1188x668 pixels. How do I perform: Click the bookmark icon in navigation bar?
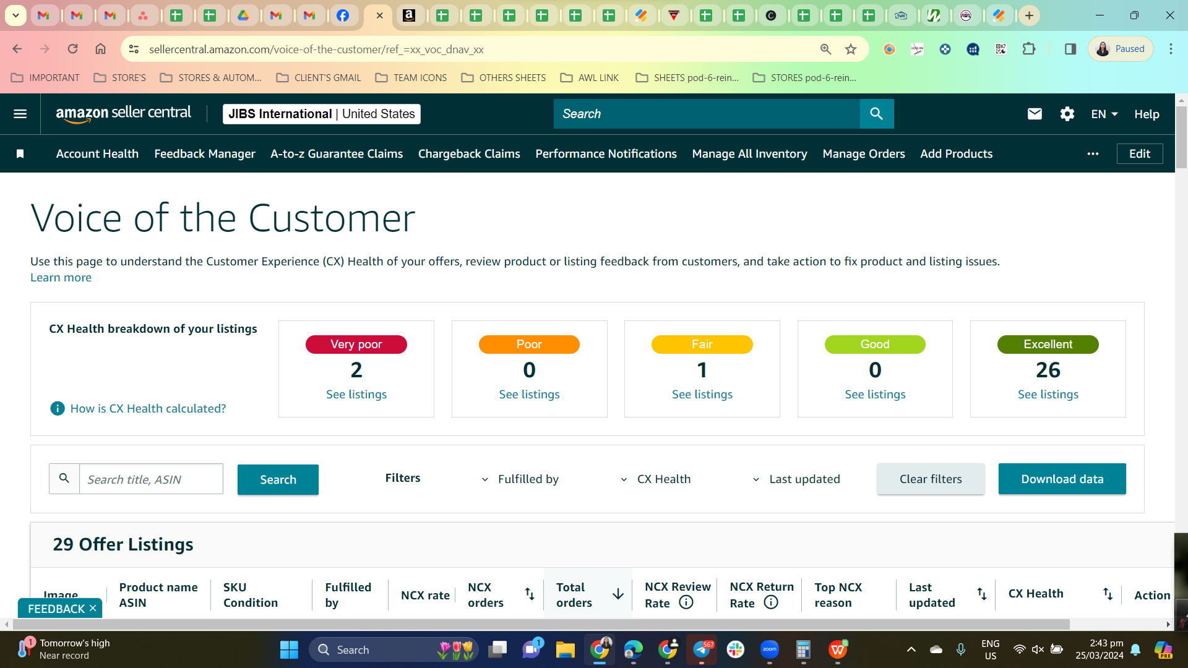tap(20, 154)
